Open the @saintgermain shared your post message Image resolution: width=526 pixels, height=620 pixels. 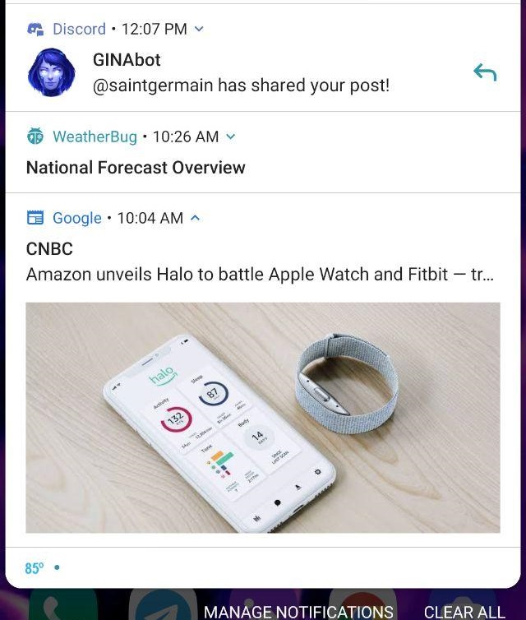[x=241, y=86]
